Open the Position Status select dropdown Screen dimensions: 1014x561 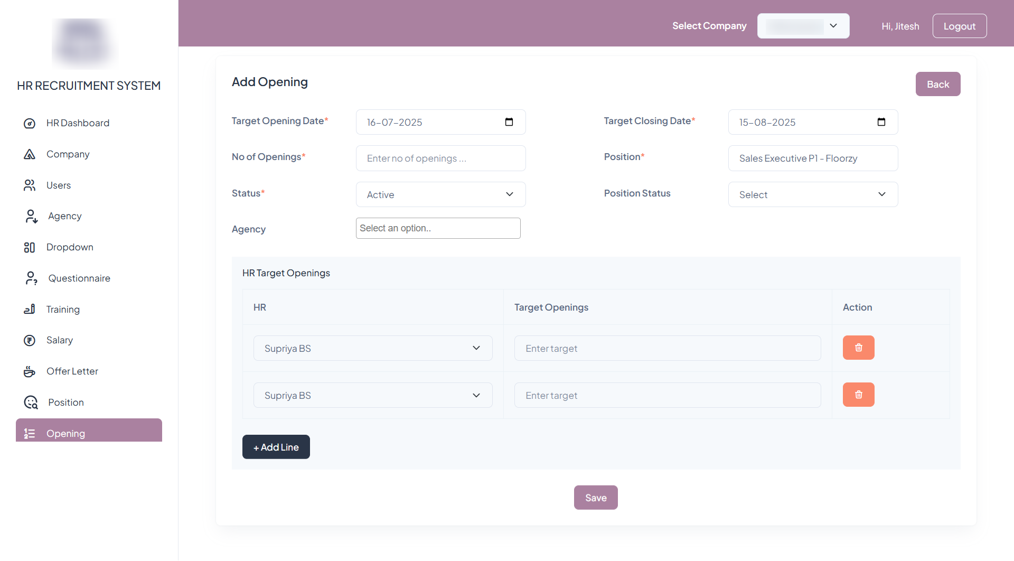pyautogui.click(x=813, y=194)
